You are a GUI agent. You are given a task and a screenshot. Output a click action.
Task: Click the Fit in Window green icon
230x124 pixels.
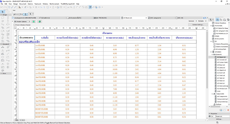34,22
